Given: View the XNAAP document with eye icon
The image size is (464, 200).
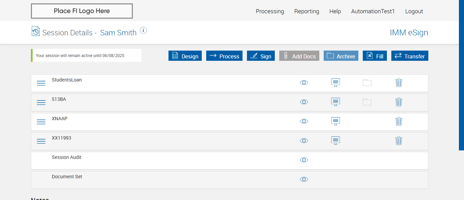Looking at the screenshot, I should (304, 121).
